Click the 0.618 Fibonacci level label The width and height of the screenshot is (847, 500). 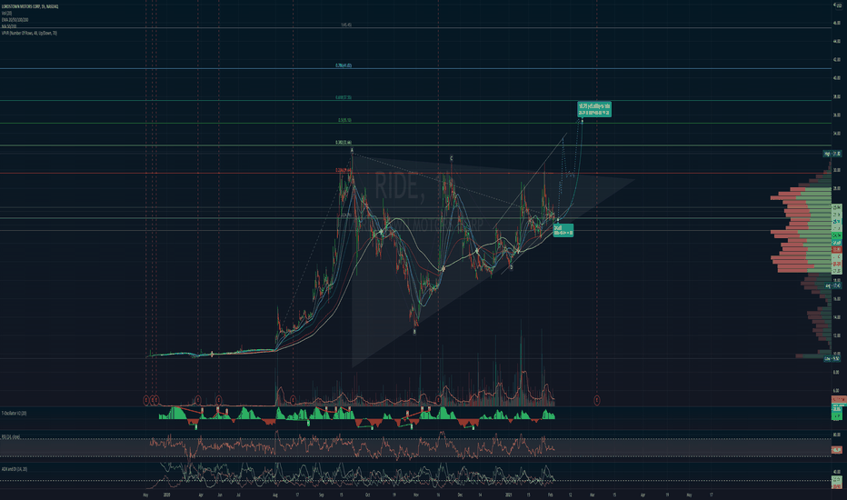(343, 98)
